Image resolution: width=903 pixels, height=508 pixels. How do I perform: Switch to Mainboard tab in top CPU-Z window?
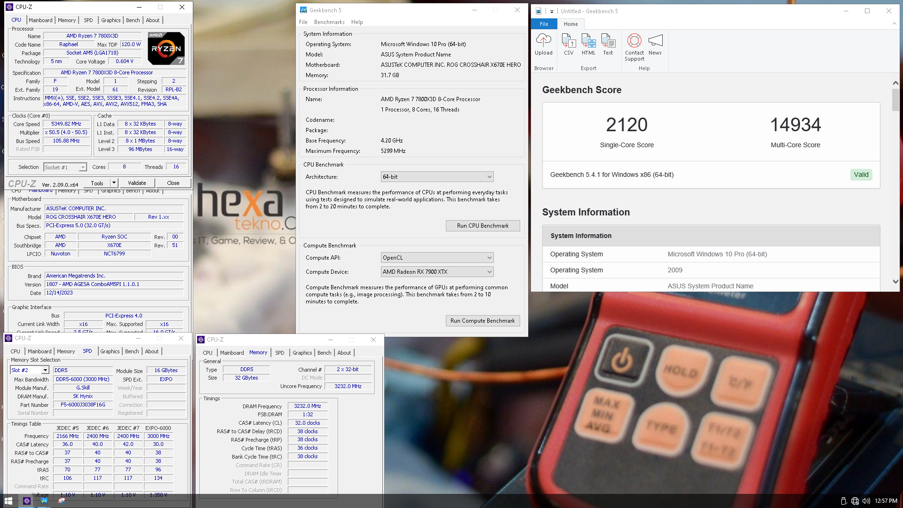point(40,20)
